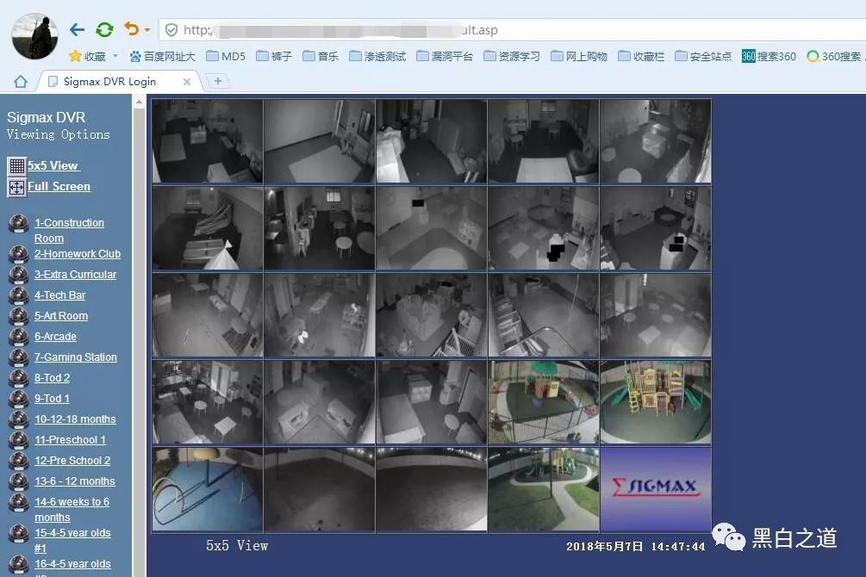Click camera icon for 13-6 - 12 months
This screenshot has height=577, width=866.
[18, 481]
